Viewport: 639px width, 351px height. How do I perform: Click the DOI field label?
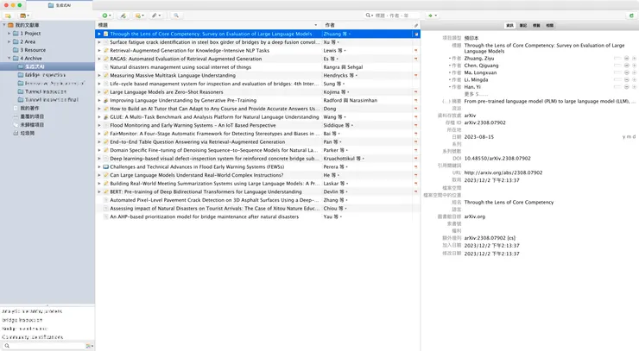[456, 158]
